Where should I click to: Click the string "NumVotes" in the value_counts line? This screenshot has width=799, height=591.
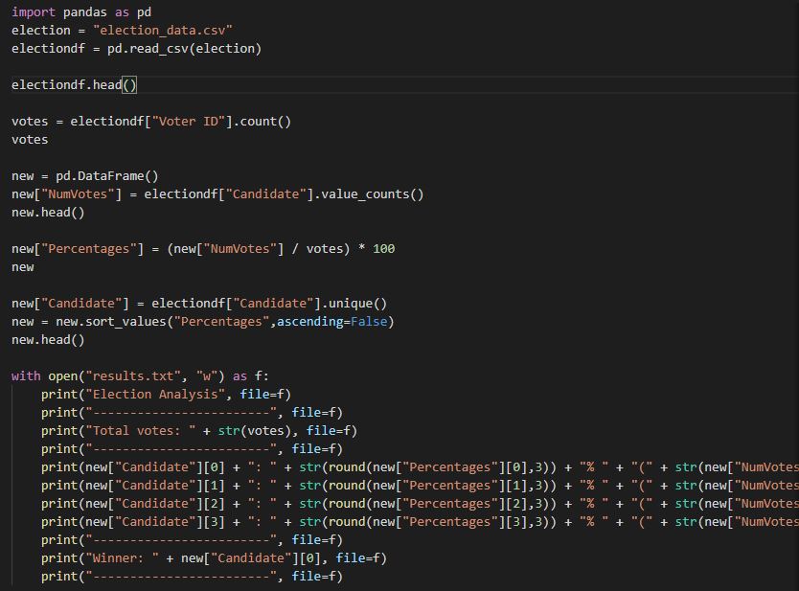(x=78, y=194)
